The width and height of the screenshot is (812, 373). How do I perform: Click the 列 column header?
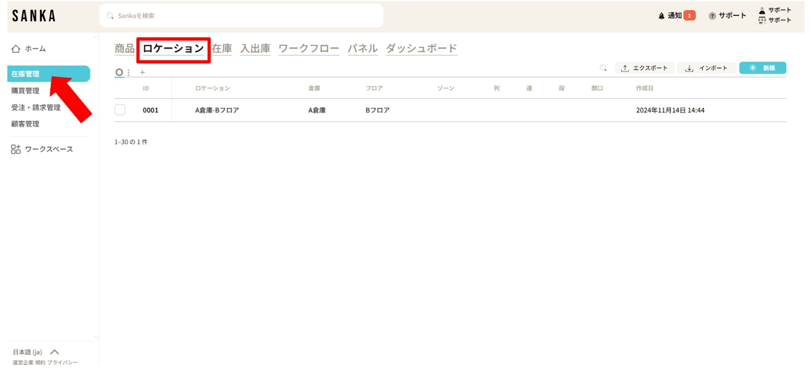(x=496, y=88)
